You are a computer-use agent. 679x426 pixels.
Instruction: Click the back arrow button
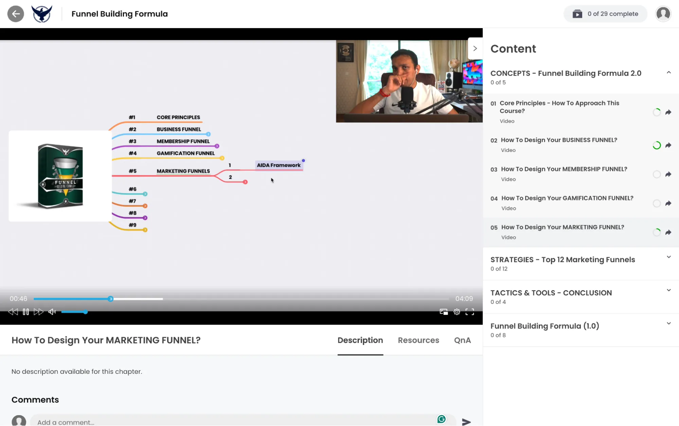click(x=16, y=14)
